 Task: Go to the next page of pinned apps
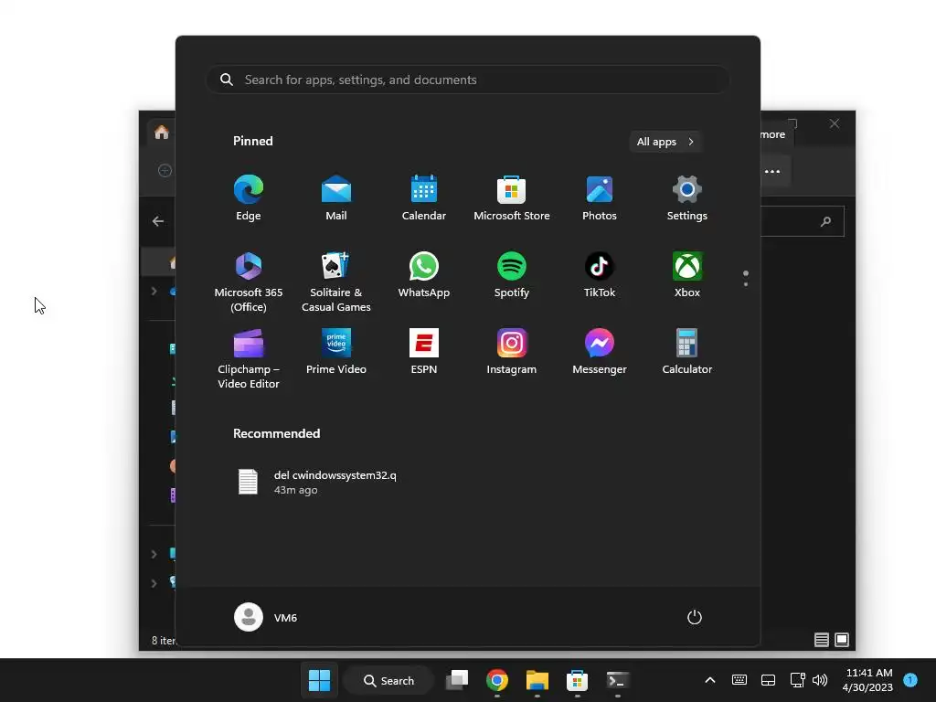746,283
